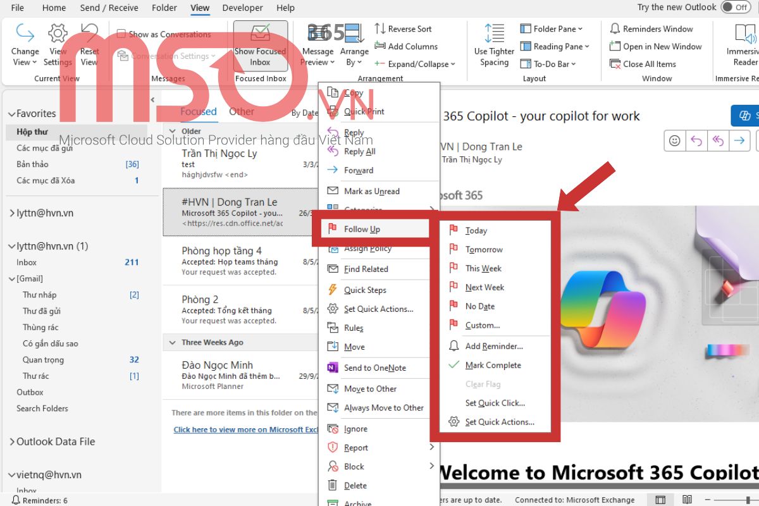The image size is (759, 506).
Task: Click Always Move to Other
Action: tap(379, 407)
